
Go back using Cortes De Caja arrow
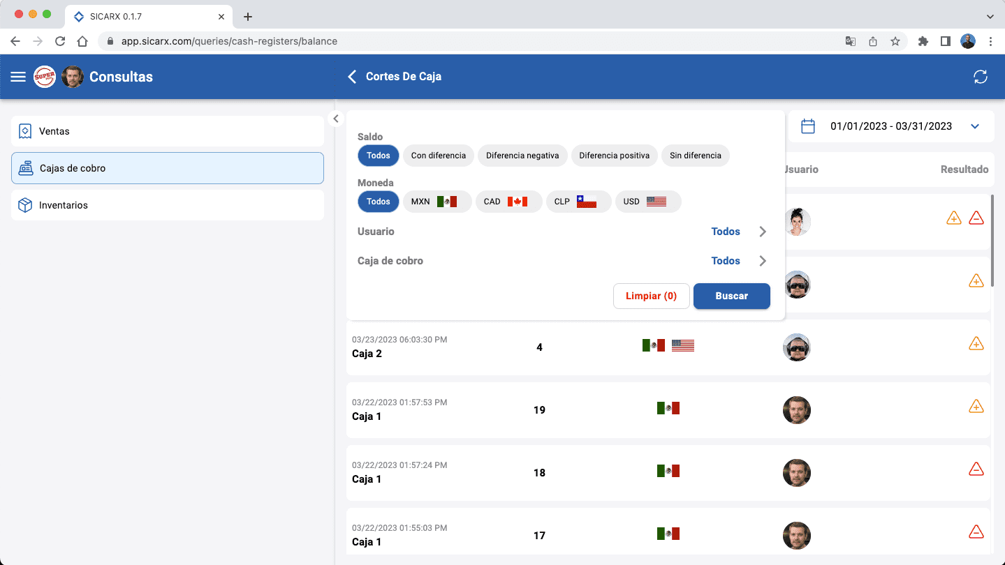coord(352,77)
